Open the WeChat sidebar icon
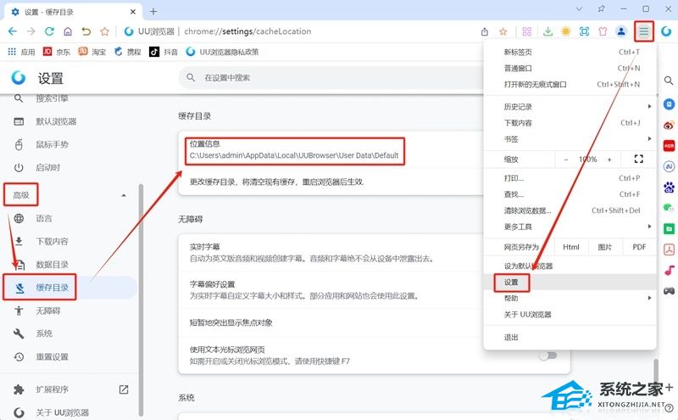Viewport: 678px width, 420px height. pyautogui.click(x=669, y=208)
